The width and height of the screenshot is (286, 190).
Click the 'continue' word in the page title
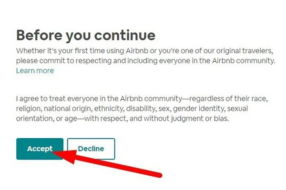[x=125, y=35]
